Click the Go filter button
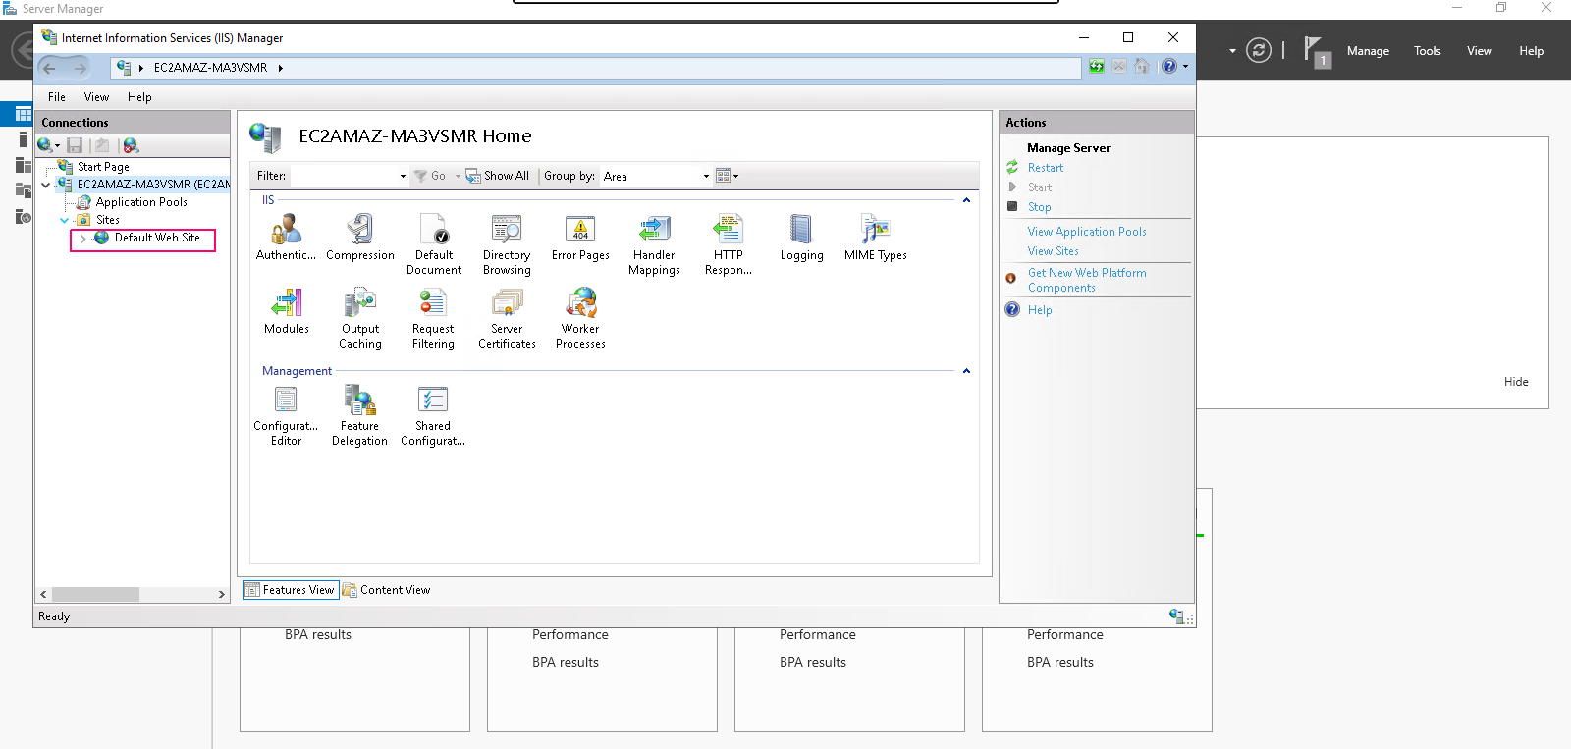This screenshot has height=749, width=1571. (x=430, y=176)
